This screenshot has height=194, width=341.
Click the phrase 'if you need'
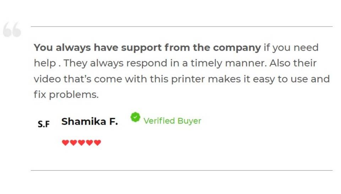[x=291, y=47]
